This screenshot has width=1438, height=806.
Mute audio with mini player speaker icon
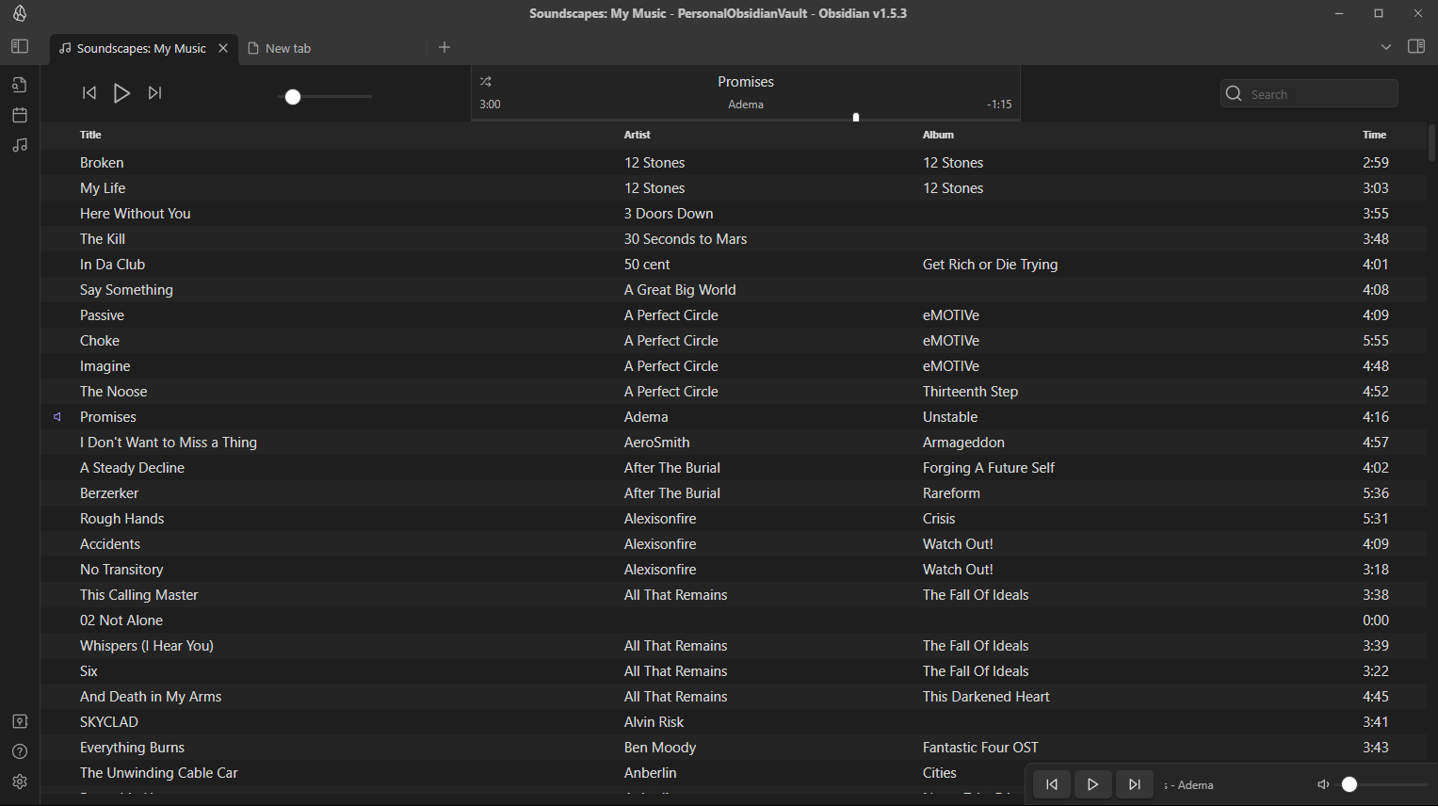point(1323,784)
